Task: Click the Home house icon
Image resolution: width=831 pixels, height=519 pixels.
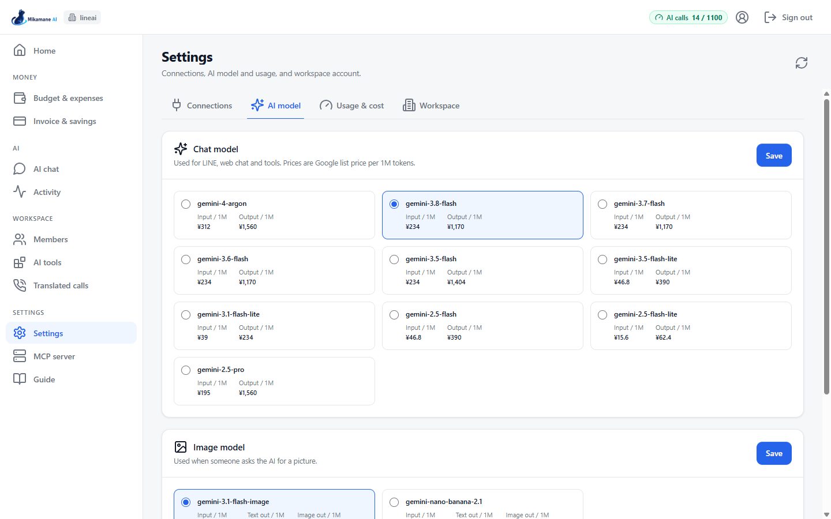Action: [20, 51]
